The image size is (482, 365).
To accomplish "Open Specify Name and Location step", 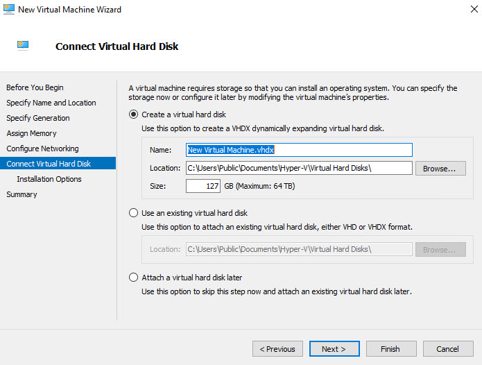I will pyautogui.click(x=51, y=103).
